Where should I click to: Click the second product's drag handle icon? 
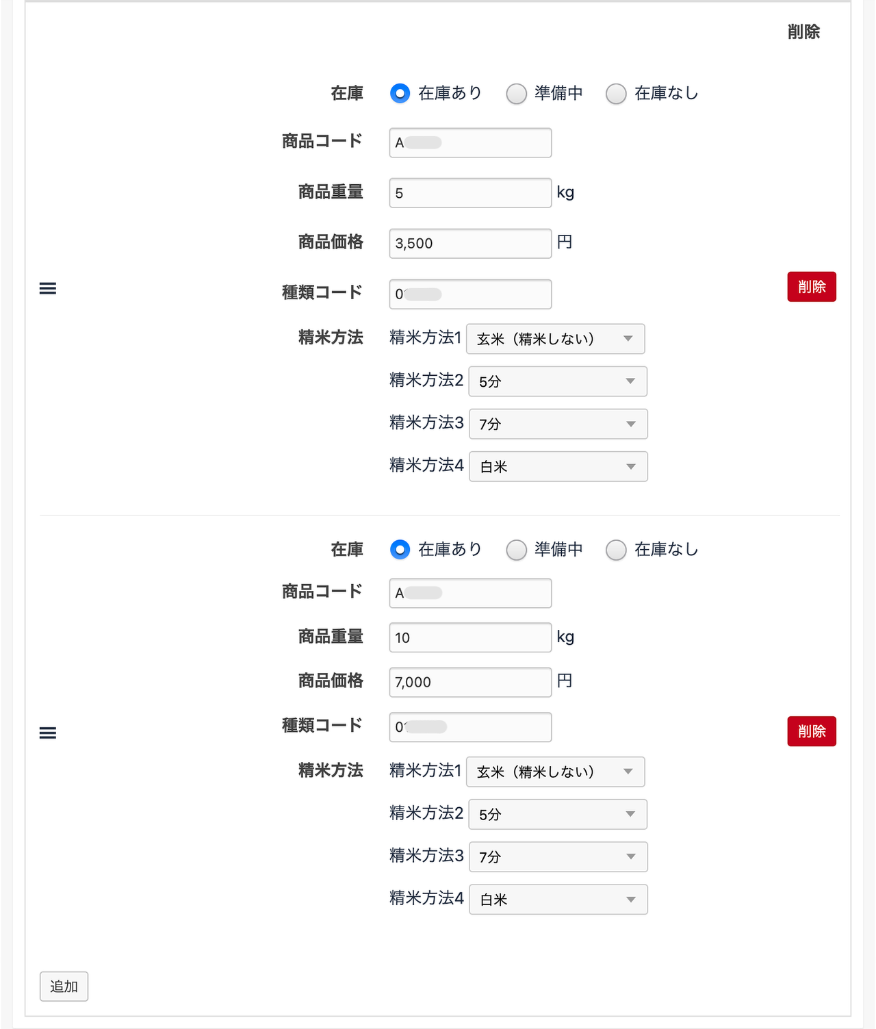[48, 733]
